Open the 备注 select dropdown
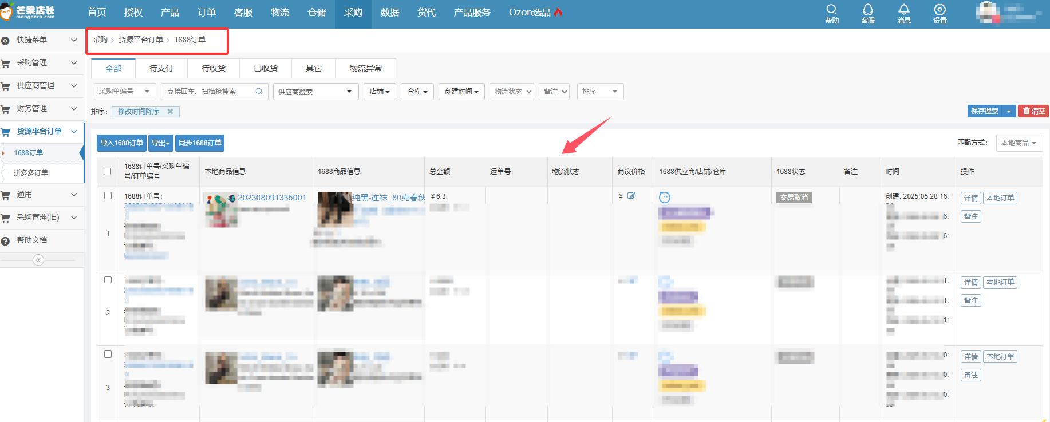Image resolution: width=1050 pixels, height=422 pixels. [x=554, y=92]
